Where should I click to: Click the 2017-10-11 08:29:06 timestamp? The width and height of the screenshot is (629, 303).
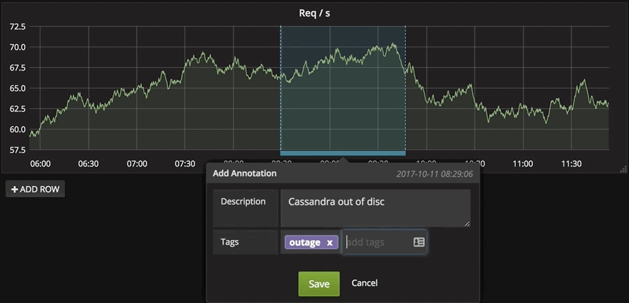point(434,174)
